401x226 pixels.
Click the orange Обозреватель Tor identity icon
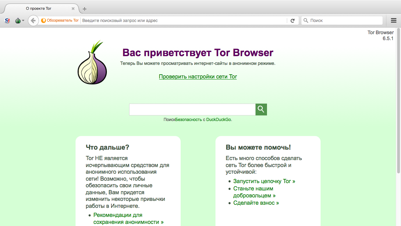(x=44, y=21)
